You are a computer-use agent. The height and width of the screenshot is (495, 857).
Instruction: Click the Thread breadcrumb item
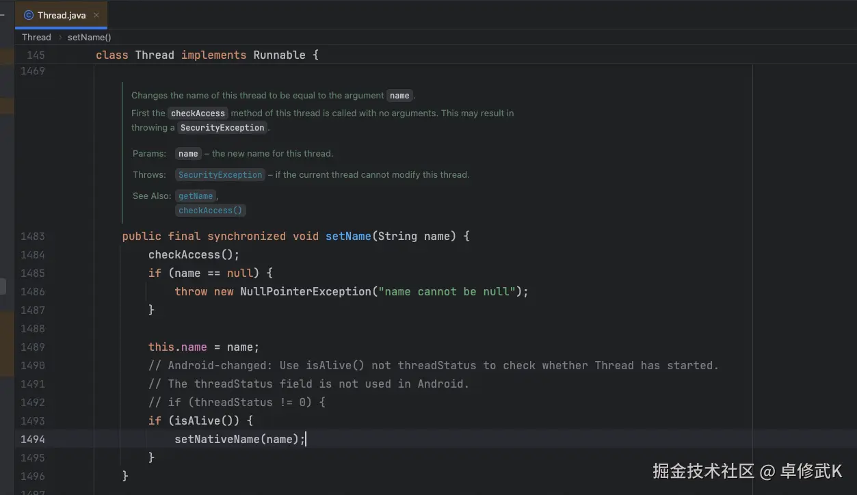pos(36,38)
